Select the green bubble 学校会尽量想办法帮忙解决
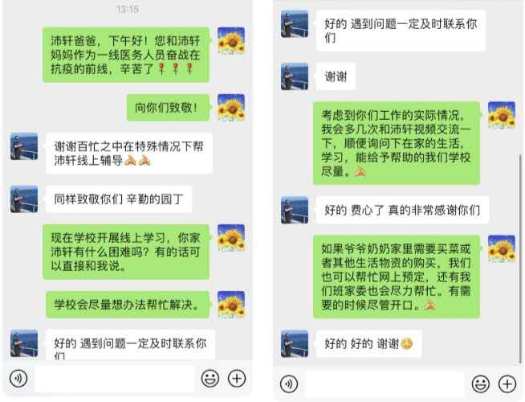Viewport: 525px width, 402px height. pos(128,305)
